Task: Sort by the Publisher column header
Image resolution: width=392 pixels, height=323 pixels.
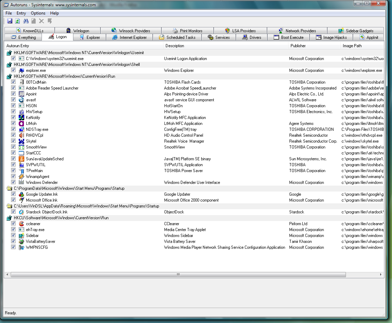Action: pyautogui.click(x=298, y=46)
